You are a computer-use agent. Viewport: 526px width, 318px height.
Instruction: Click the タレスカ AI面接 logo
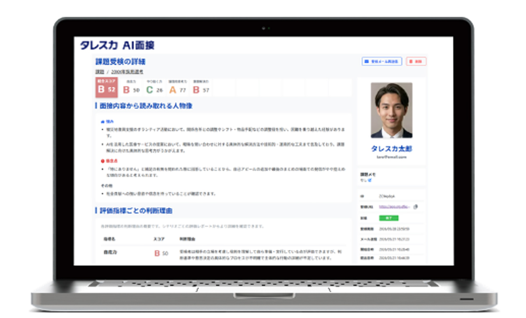pyautogui.click(x=117, y=45)
